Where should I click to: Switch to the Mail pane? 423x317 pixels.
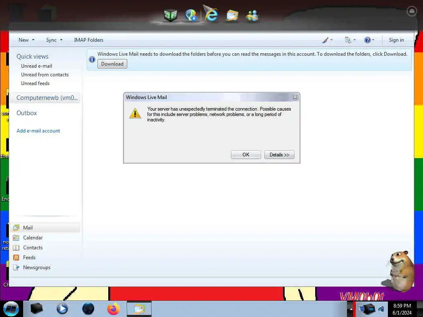(45, 228)
